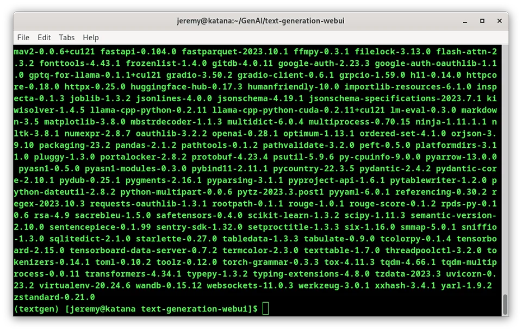Image resolution: width=522 pixels, height=331 pixels.
Task: Click the text joblib-1.3.2
Action: 100,98
